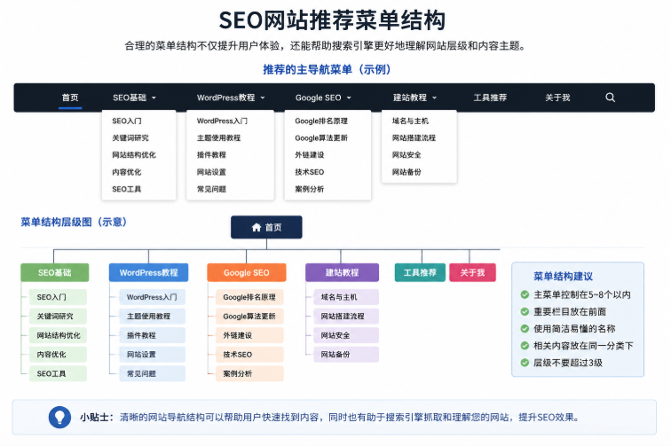Choose SEO工具 in the SEO基础 dropdown list
The height and width of the screenshot is (446, 671).
(126, 189)
